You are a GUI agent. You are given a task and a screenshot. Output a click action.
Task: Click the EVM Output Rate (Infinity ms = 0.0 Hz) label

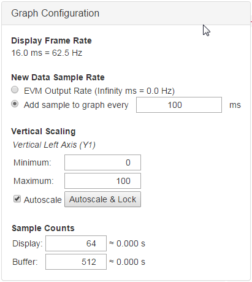[99, 91]
